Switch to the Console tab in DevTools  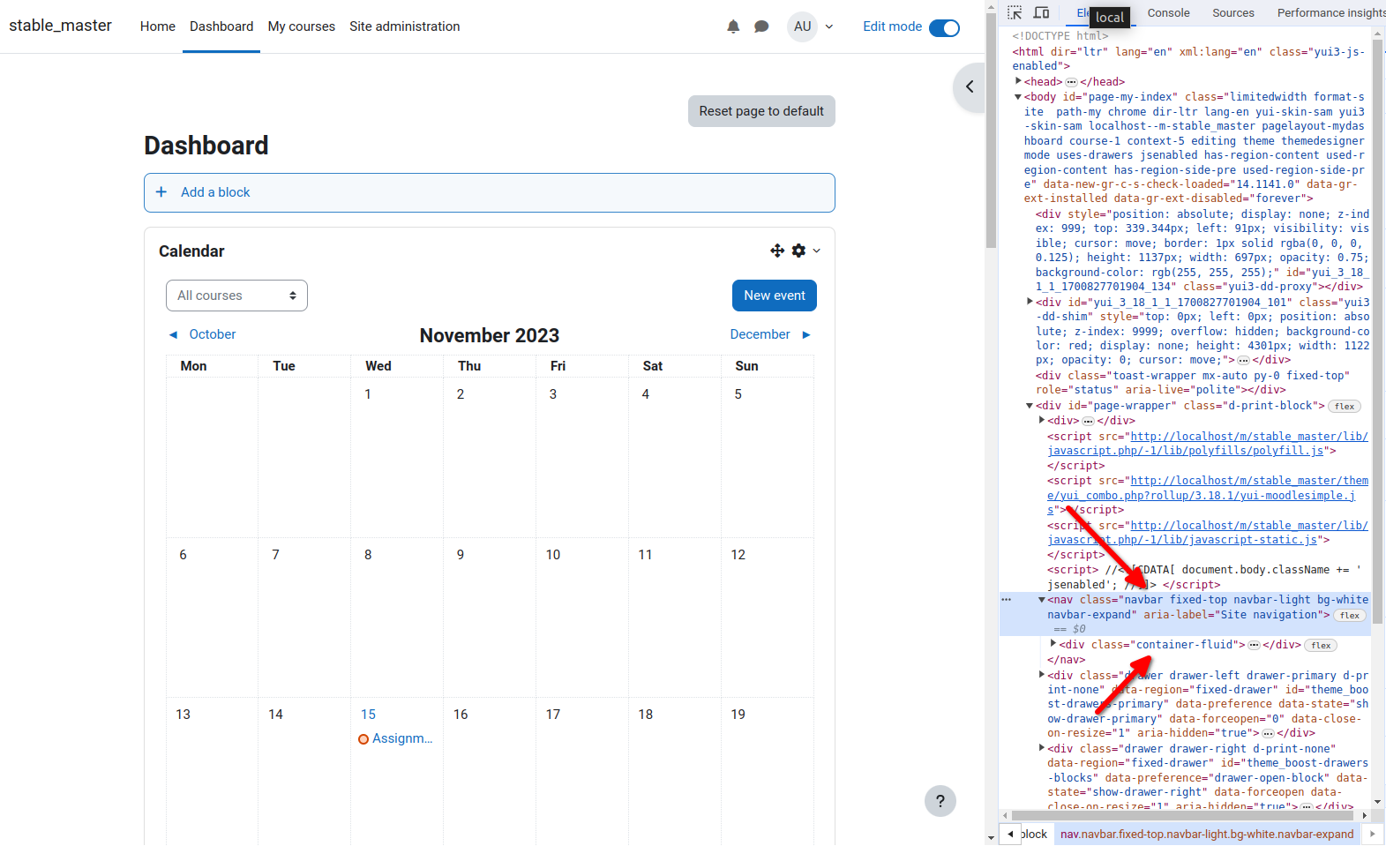click(1169, 12)
